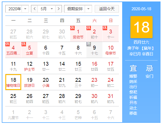
Task: Select May 5 立夏
Action: [x=30, y=50]
